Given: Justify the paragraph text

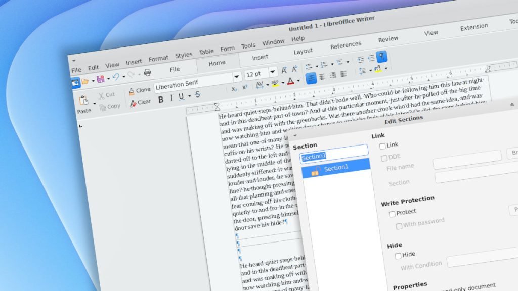Looking at the screenshot, I should pos(343,74).
